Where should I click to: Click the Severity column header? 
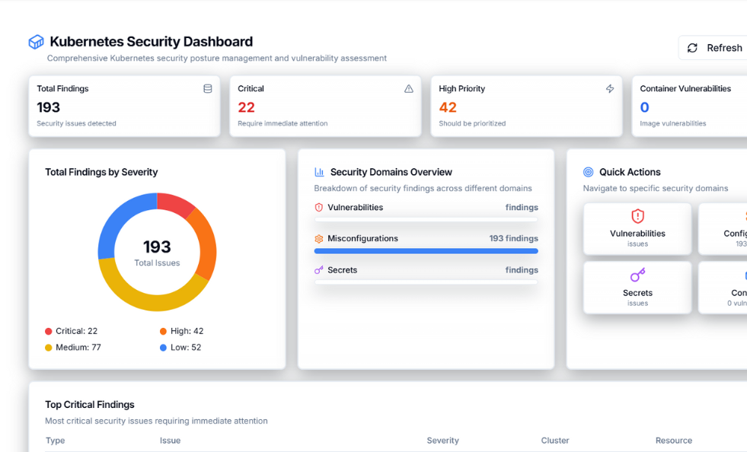(442, 441)
